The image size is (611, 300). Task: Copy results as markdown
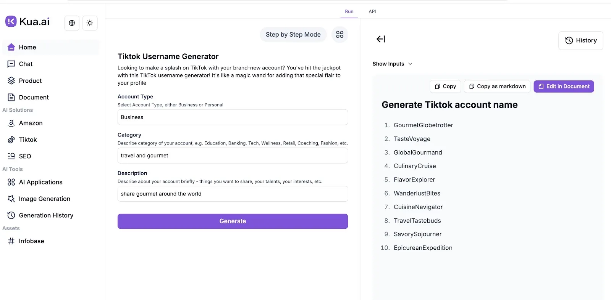pyautogui.click(x=497, y=86)
